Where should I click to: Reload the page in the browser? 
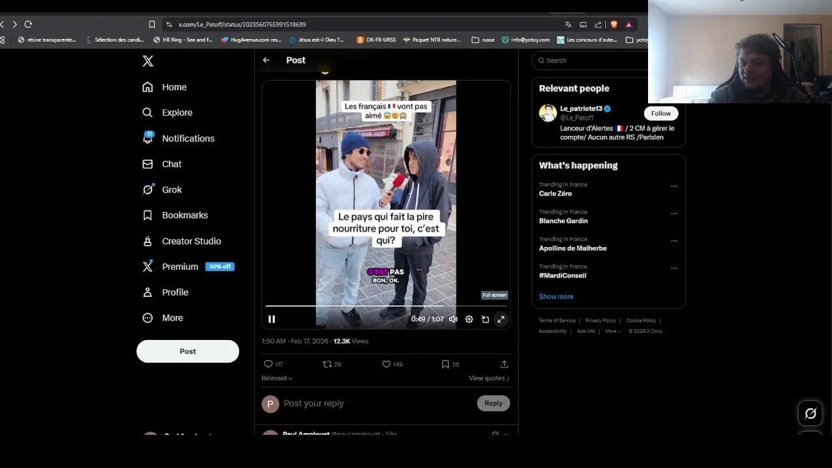tap(28, 24)
